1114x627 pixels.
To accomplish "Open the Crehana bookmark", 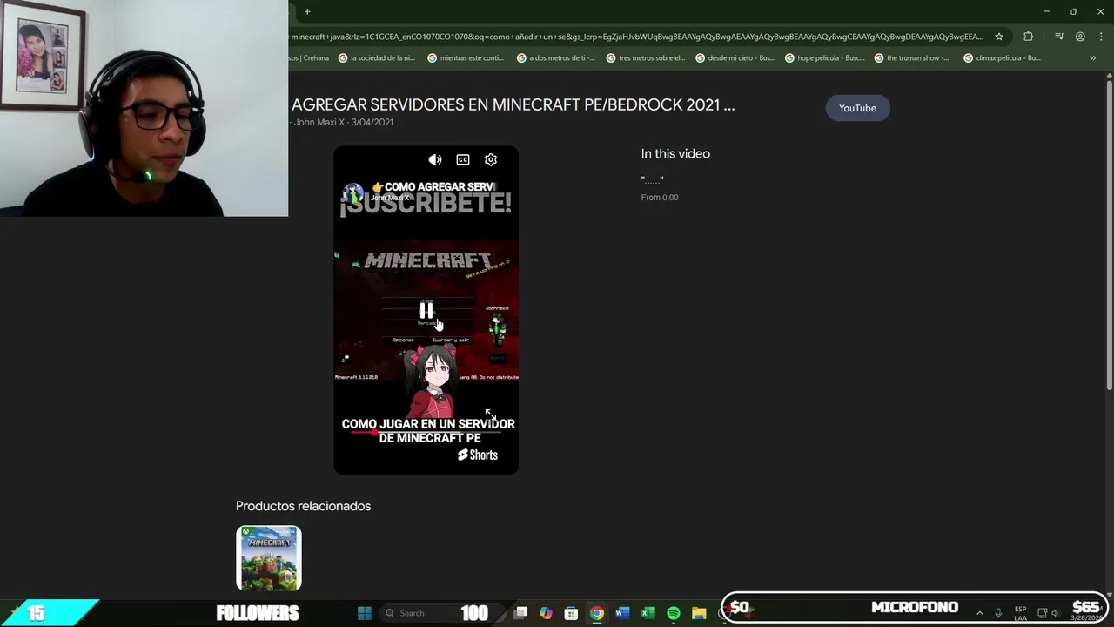I will [310, 58].
